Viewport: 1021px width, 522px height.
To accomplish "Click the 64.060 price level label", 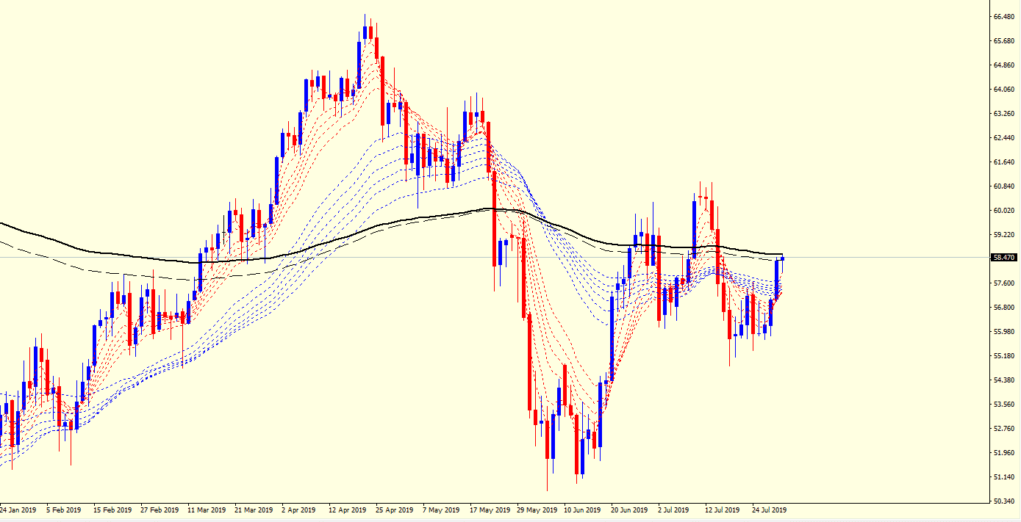I will click(x=1004, y=90).
